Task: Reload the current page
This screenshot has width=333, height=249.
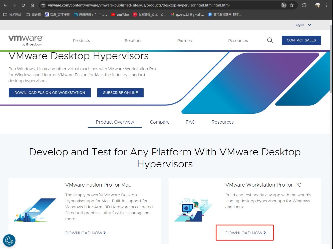Action: coord(23,5)
